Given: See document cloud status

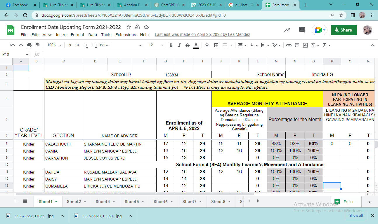Looking at the screenshot, I should click(146, 27).
